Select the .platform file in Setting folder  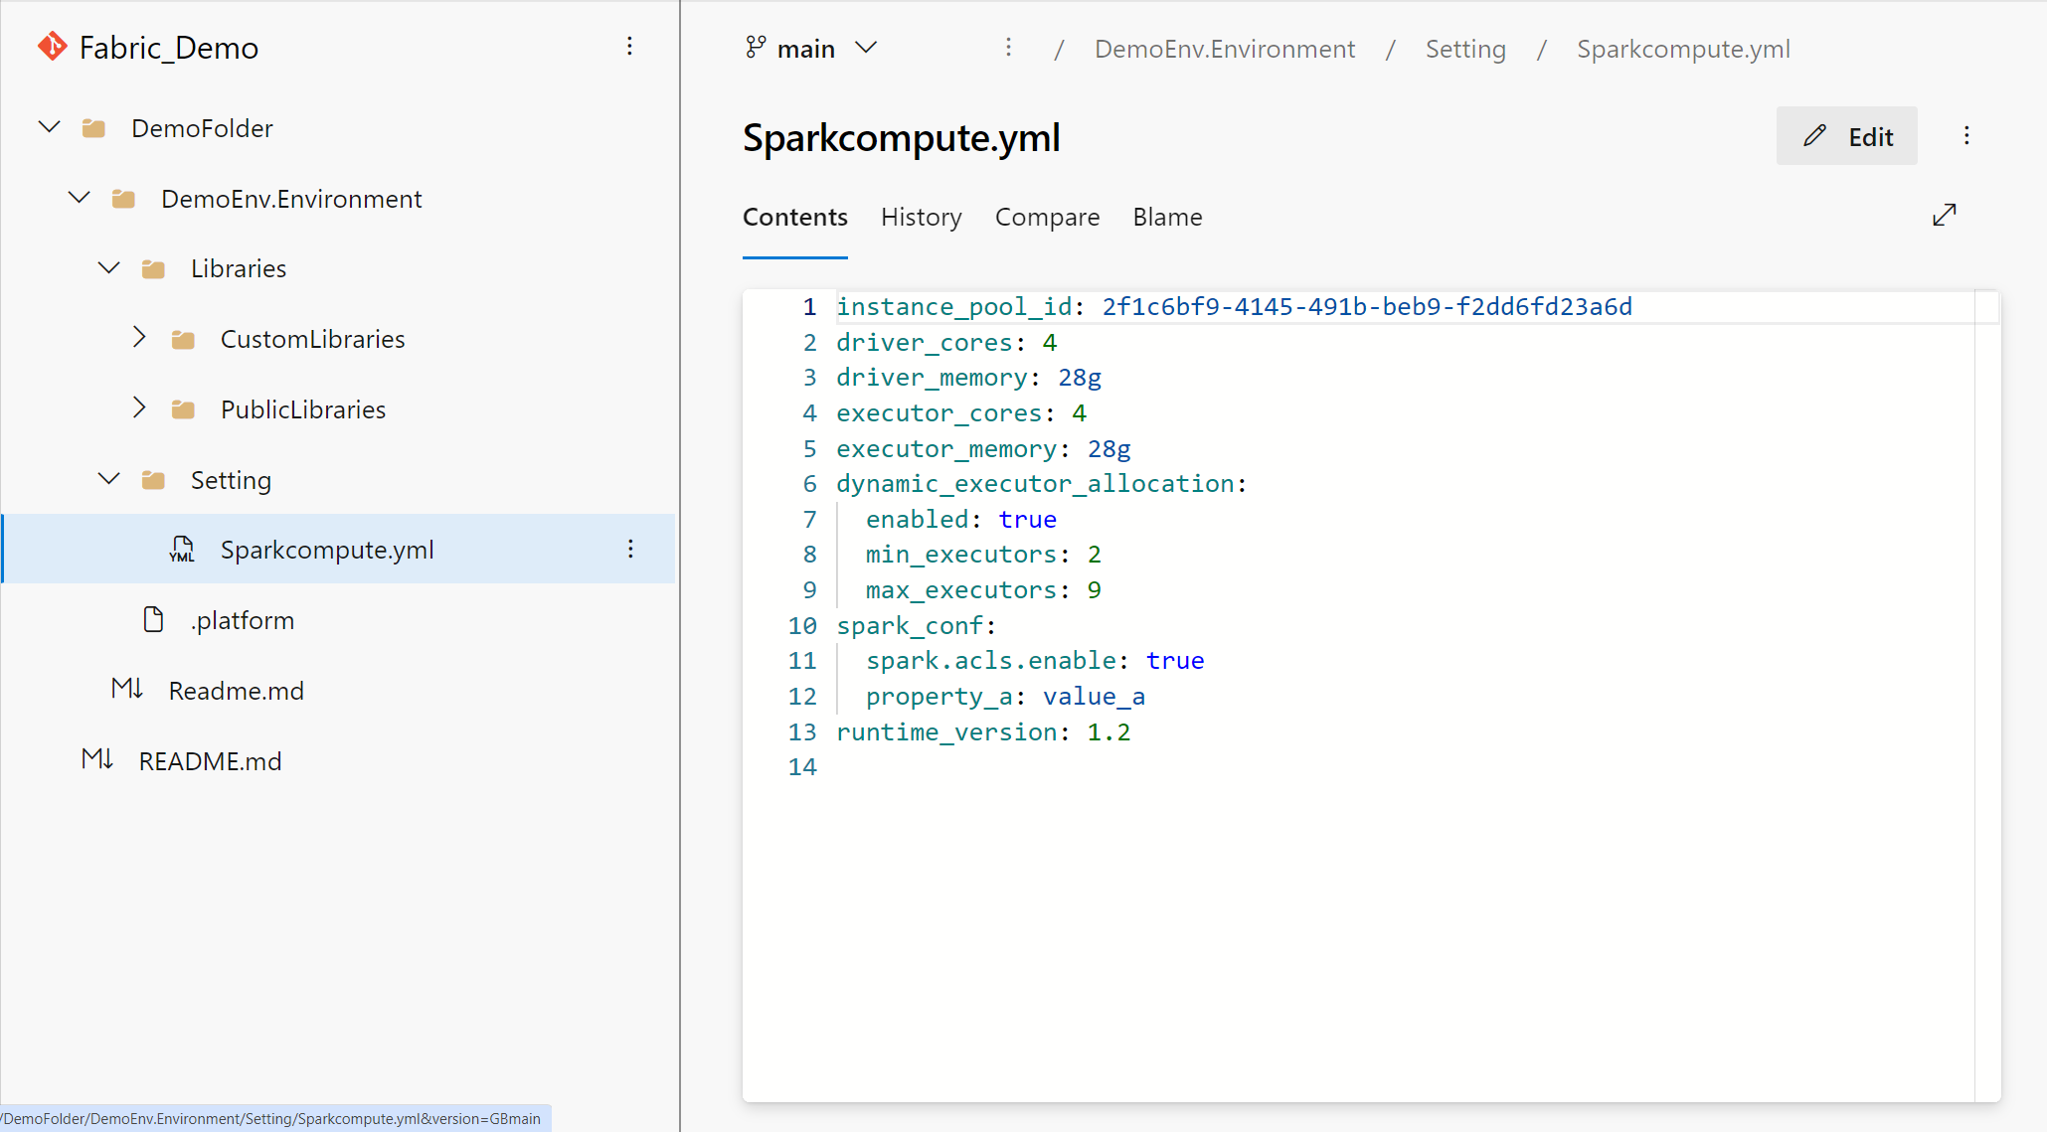click(244, 619)
